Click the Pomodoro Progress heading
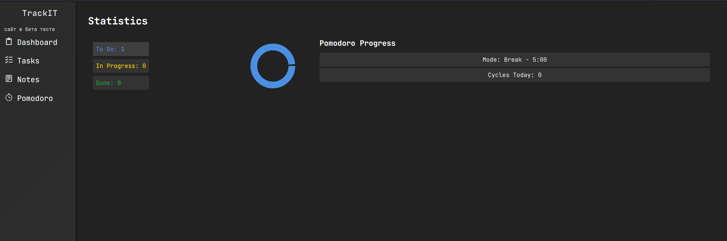 pyautogui.click(x=357, y=43)
